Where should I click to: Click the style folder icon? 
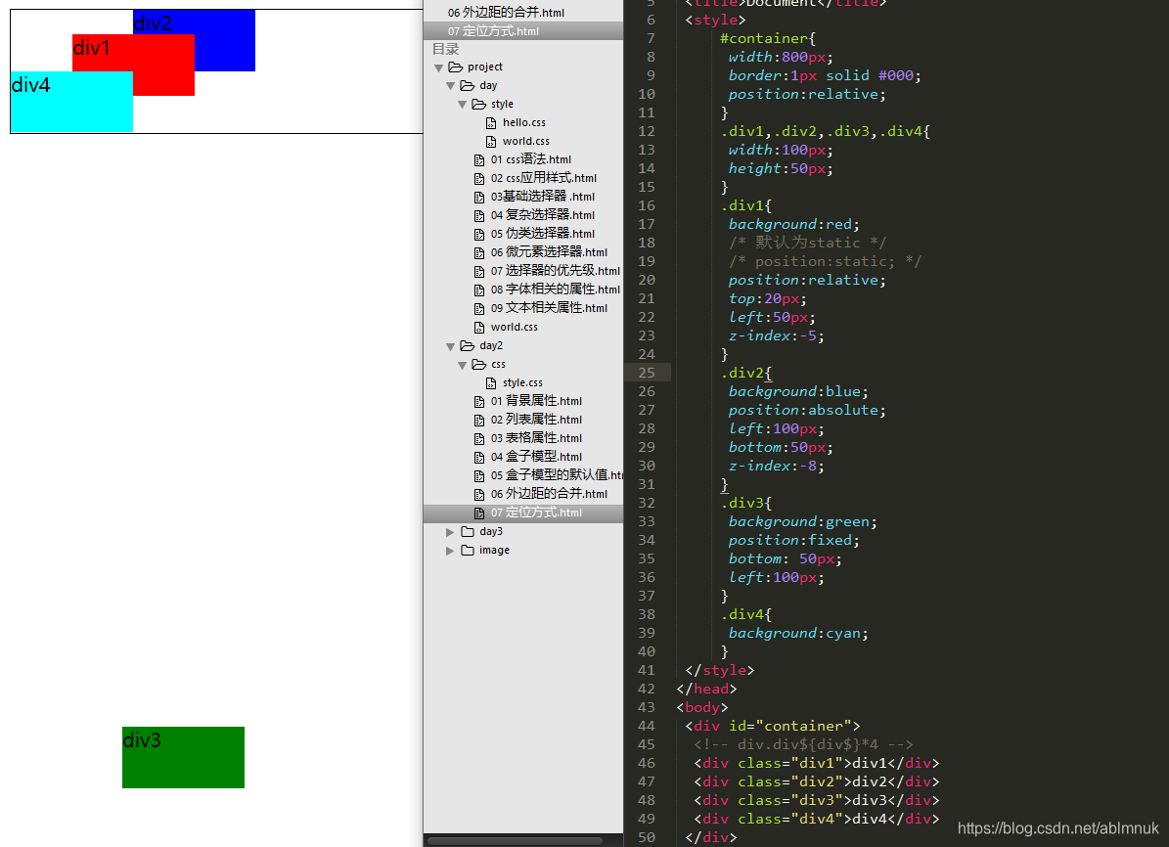tap(479, 105)
